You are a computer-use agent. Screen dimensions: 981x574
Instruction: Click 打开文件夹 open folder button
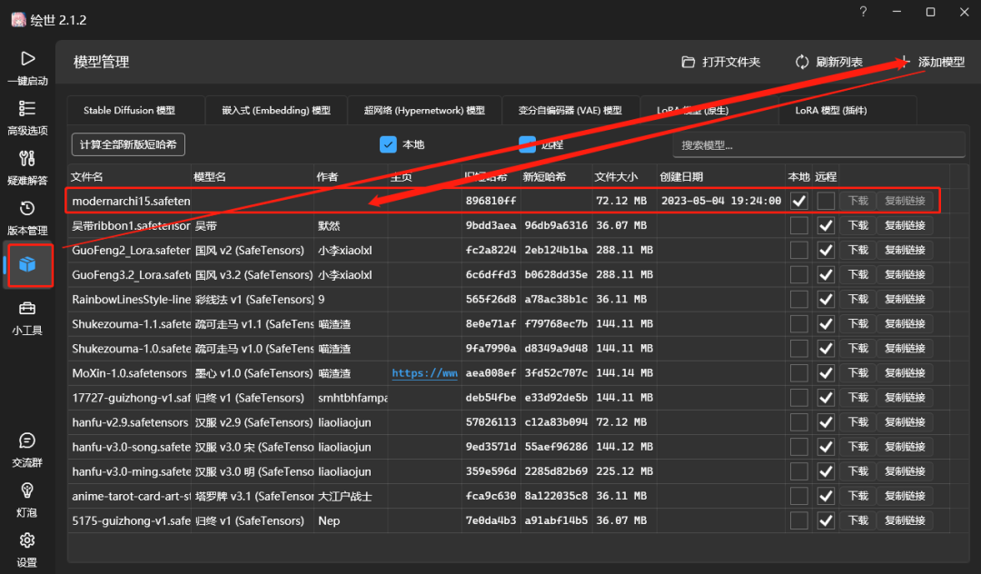[720, 62]
